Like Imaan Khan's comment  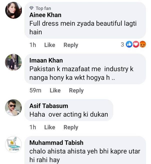point(55,90)
